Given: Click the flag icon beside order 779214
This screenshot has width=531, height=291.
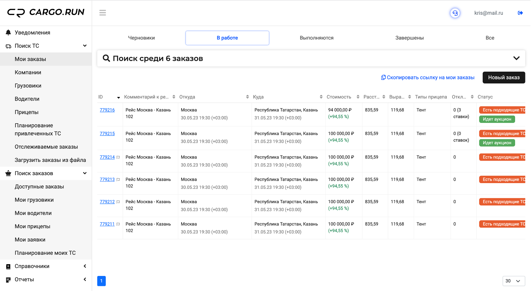Looking at the screenshot, I should coord(118,157).
